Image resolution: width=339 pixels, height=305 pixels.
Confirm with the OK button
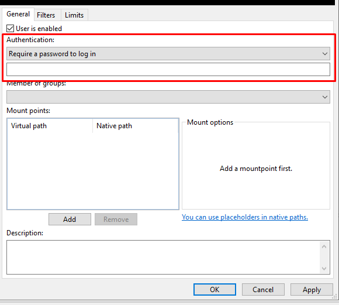click(215, 289)
